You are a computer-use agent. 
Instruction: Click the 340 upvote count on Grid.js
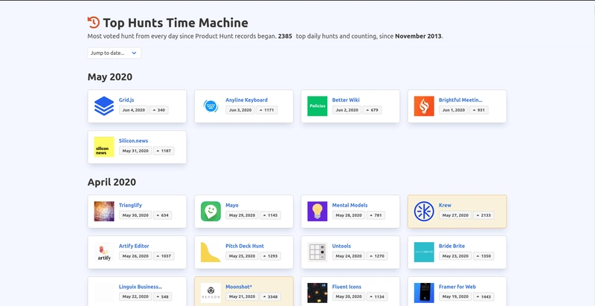click(x=158, y=110)
